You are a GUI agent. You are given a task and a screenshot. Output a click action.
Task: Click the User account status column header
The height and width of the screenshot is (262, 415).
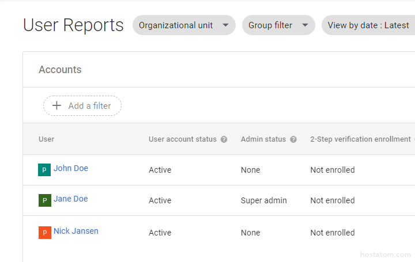click(182, 139)
